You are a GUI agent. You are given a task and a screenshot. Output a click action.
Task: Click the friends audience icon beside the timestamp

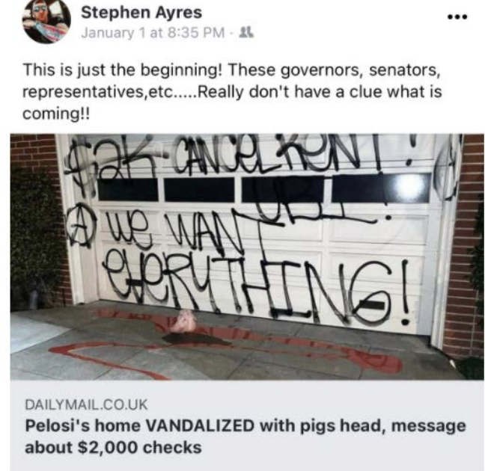pos(247,32)
